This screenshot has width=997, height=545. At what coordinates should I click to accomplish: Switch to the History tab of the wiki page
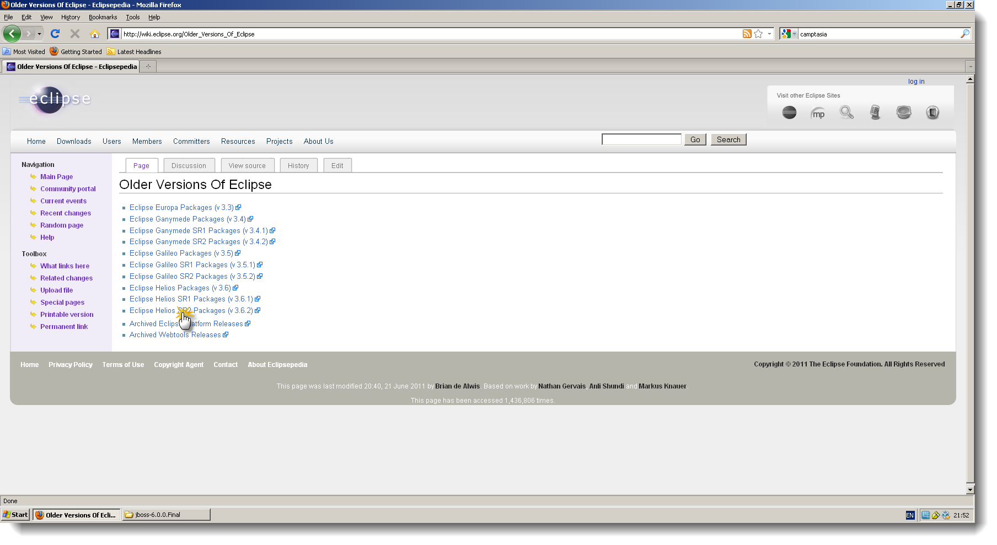point(298,165)
